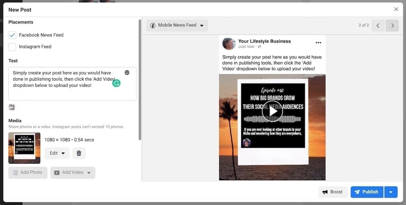Click the New Post dialog title

pos(19,10)
